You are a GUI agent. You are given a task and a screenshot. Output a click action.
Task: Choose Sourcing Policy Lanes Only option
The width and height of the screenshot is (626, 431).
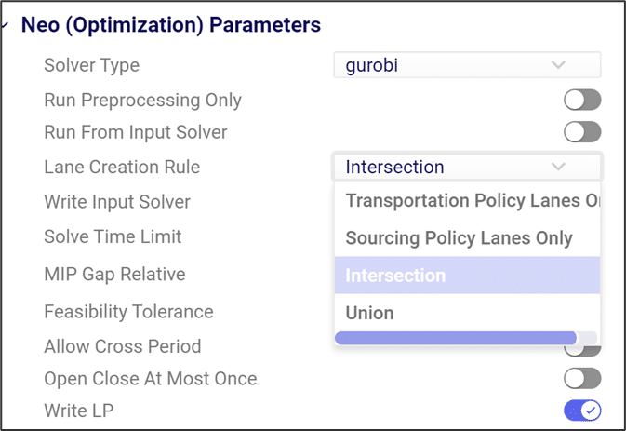point(459,238)
